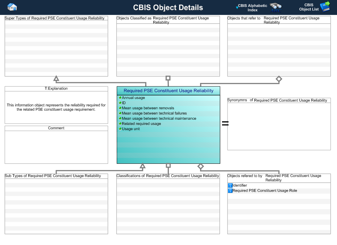This screenshot has height=245, width=337.
Task: Click the T:Explanation header
Action: point(56,88)
